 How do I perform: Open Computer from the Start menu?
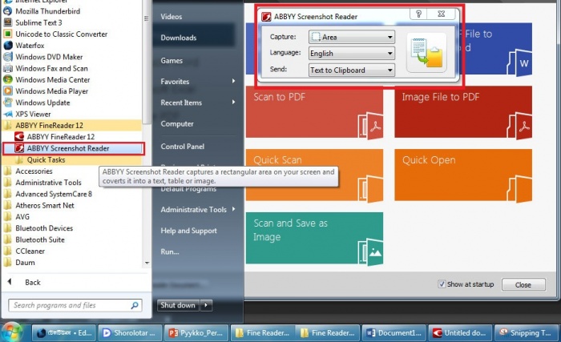coord(177,124)
